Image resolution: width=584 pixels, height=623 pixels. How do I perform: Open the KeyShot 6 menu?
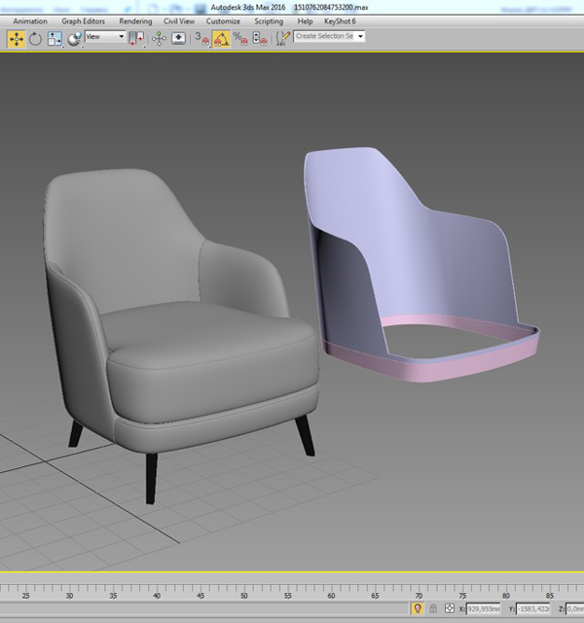(340, 21)
